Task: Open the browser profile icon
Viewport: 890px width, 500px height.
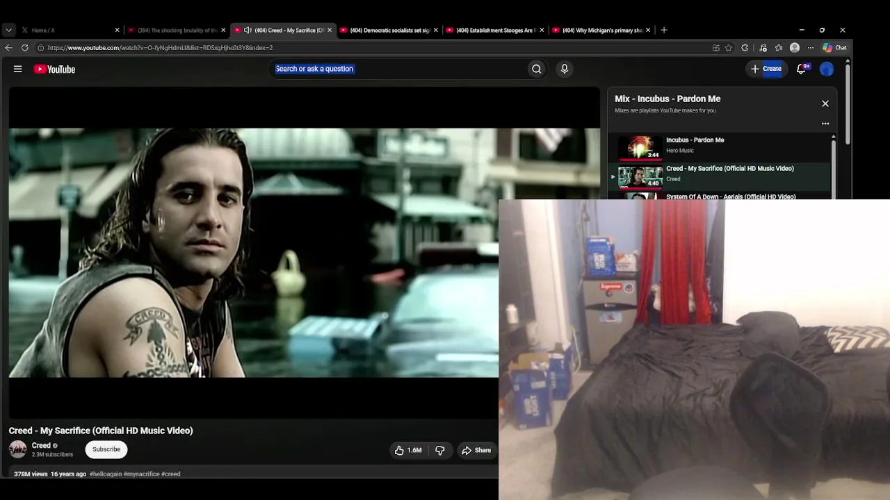Action: tap(795, 48)
